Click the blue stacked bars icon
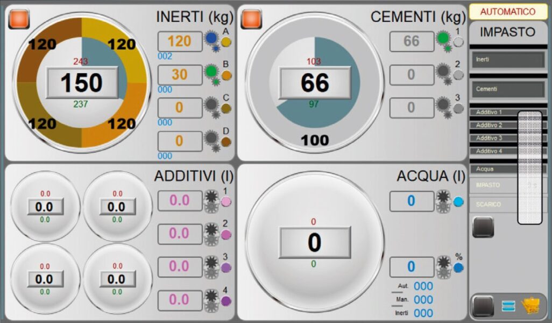Image resolution: width=552 pixels, height=323 pixels. point(508,306)
